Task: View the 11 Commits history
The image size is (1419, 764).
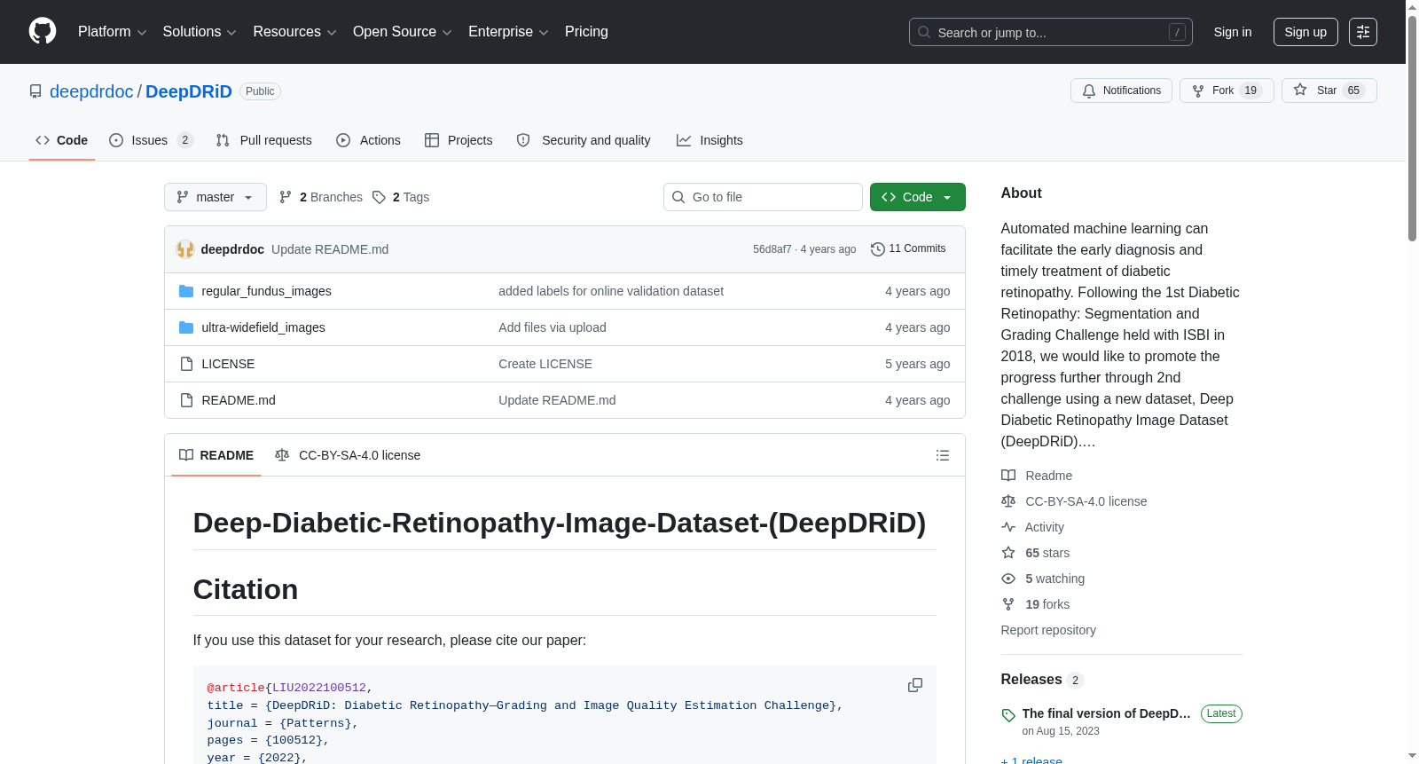Action: coord(908,249)
